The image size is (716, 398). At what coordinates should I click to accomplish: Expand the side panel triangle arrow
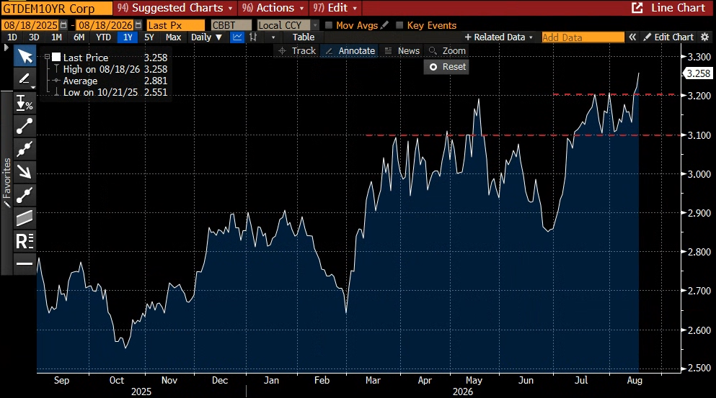tap(6, 48)
